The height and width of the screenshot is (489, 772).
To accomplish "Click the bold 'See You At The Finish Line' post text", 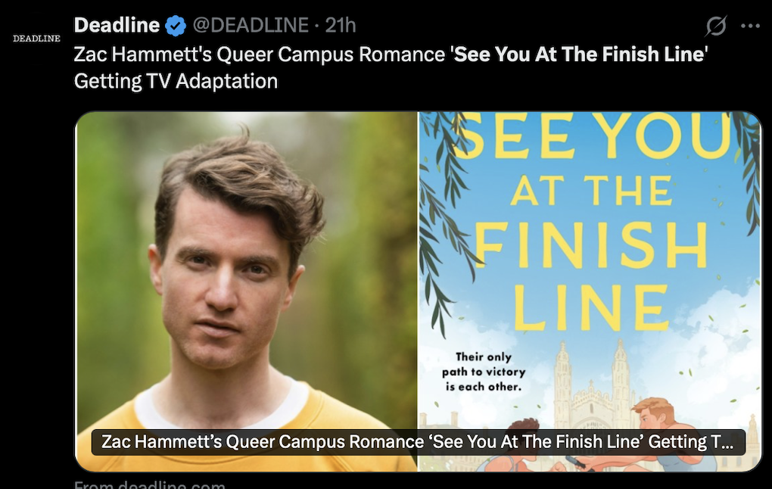I will [578, 55].
